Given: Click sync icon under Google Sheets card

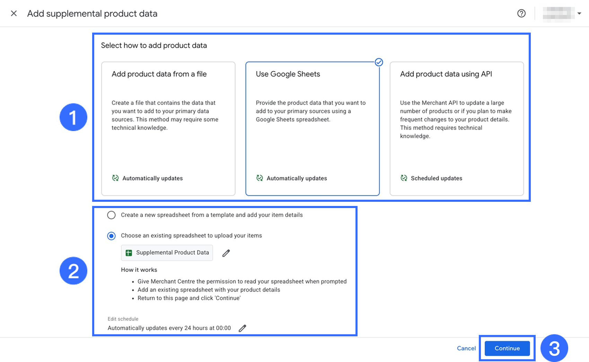Looking at the screenshot, I should [x=260, y=178].
